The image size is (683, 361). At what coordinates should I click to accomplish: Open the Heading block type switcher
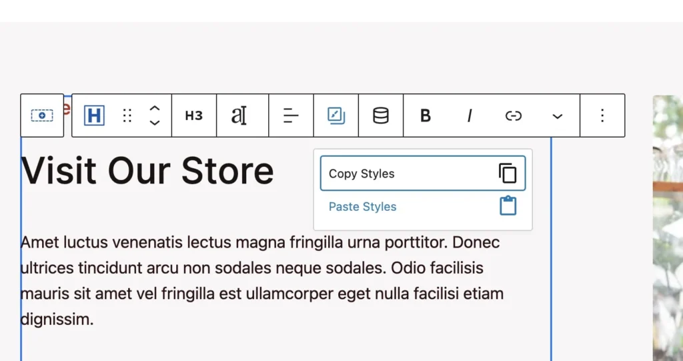pyautogui.click(x=95, y=115)
